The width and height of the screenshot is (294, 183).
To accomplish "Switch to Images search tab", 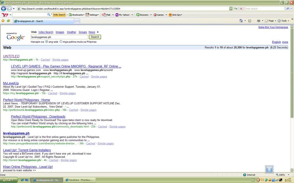I will [60, 32].
